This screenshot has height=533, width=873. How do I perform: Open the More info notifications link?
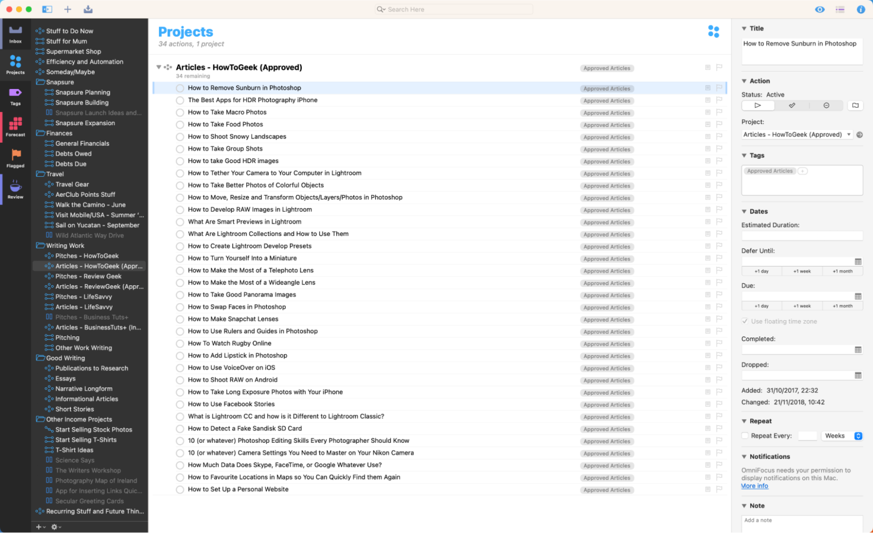click(755, 486)
